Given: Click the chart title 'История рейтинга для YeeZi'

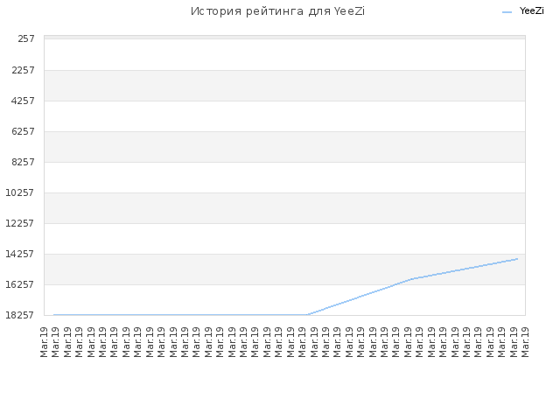Looking at the screenshot, I should [277, 11].
